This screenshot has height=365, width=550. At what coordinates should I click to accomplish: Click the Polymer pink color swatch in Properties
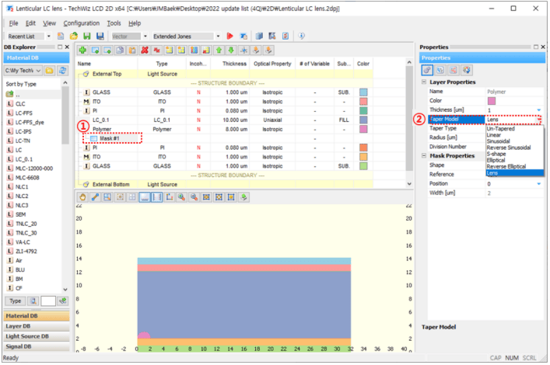tap(492, 101)
